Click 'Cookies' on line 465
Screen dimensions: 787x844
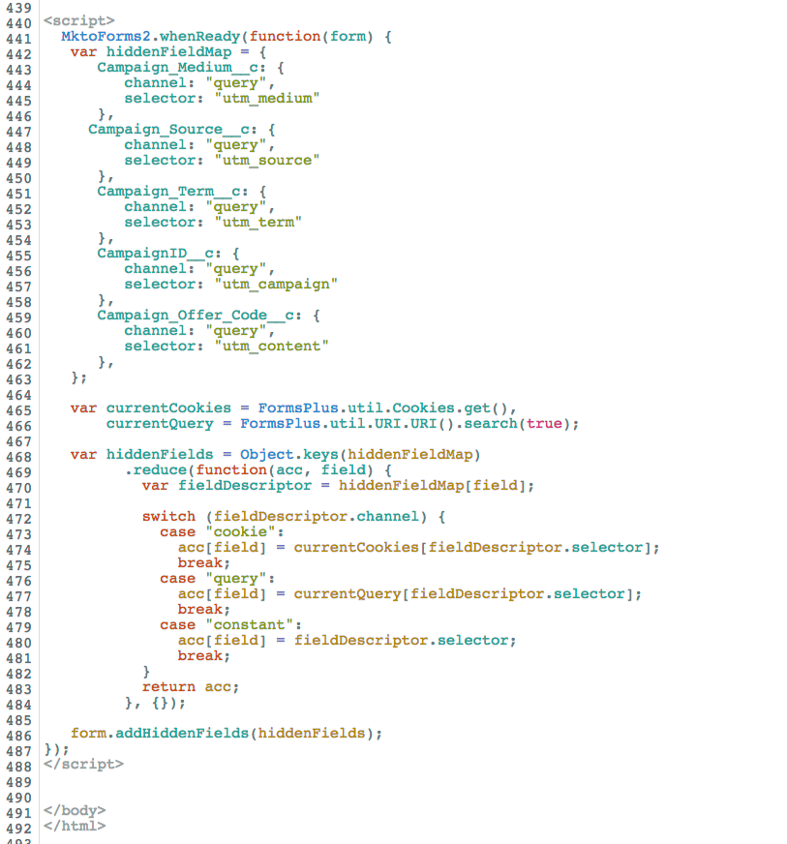pos(423,408)
